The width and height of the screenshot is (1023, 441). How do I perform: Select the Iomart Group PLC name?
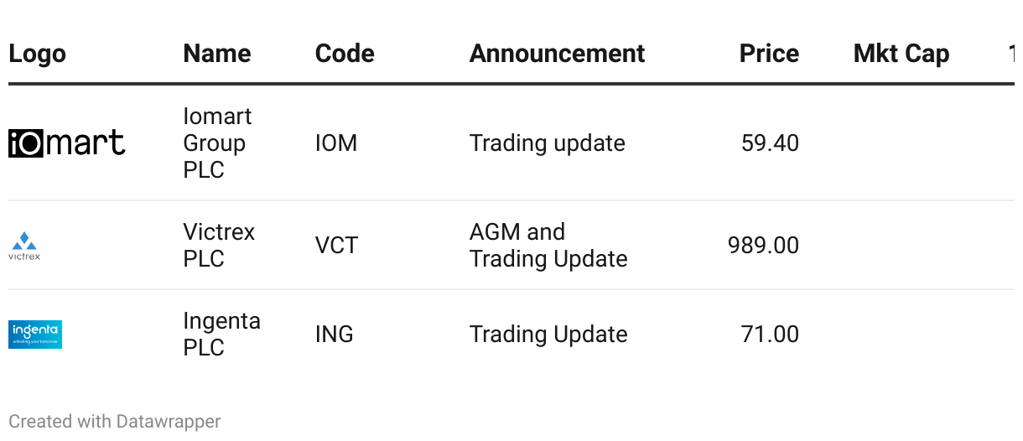tap(217, 143)
